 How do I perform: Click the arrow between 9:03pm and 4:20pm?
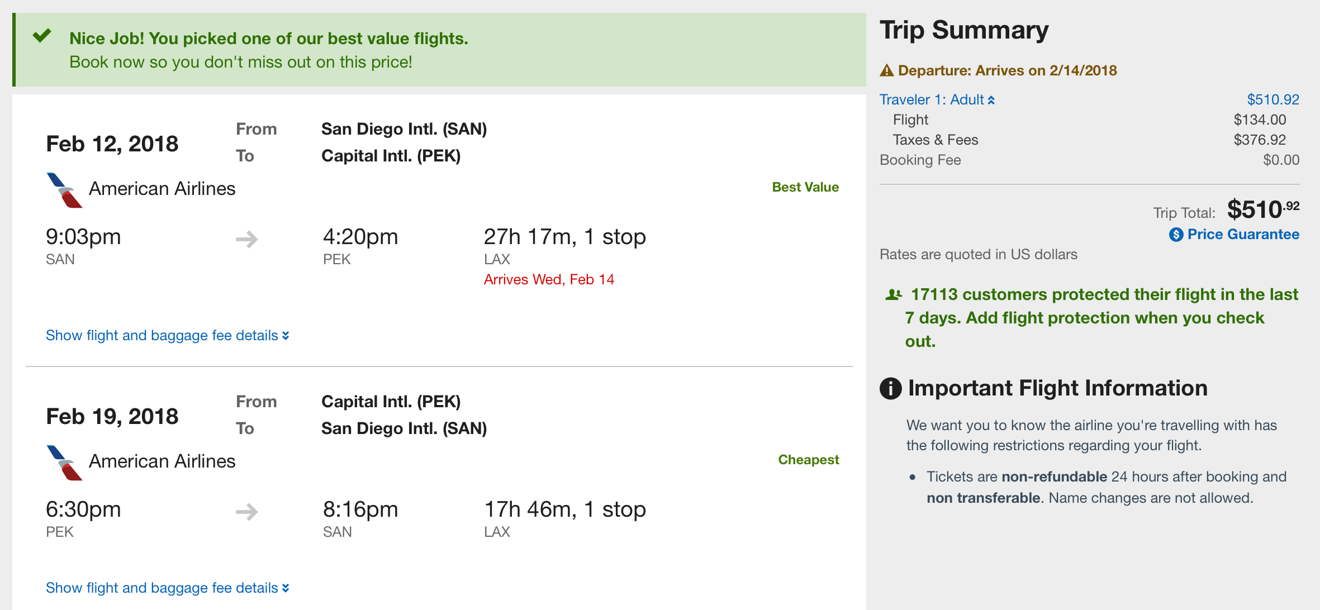(x=247, y=240)
